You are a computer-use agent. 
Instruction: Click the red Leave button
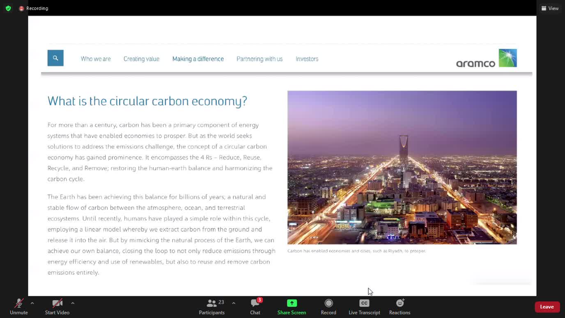tap(547, 307)
